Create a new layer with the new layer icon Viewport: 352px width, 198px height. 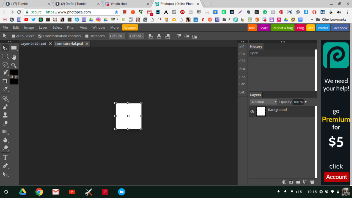click(x=305, y=182)
